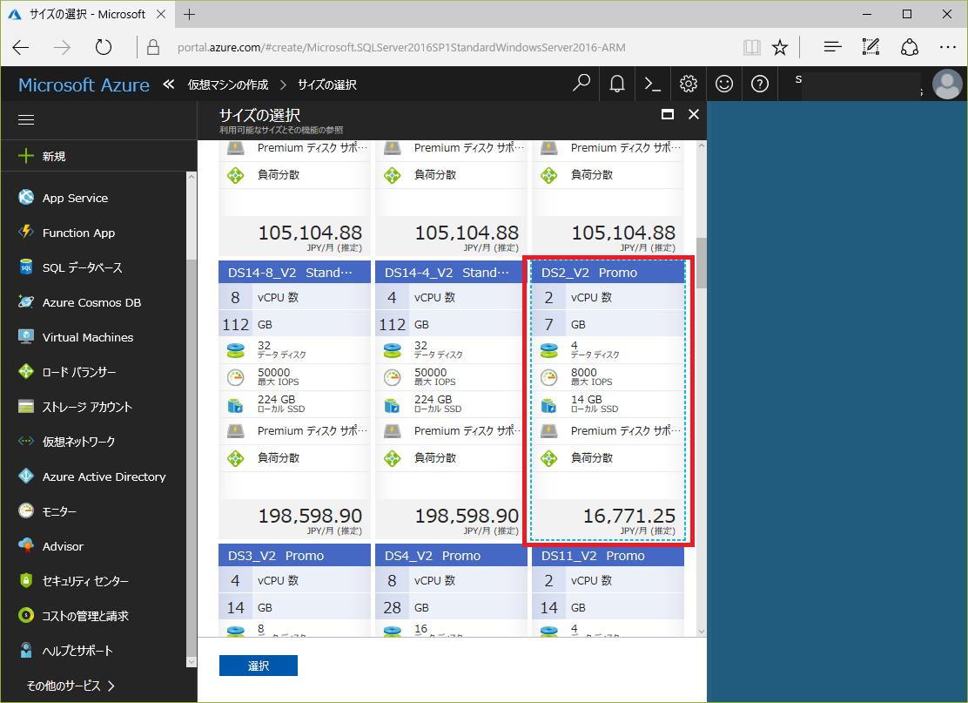Click the コストの管理と請求 icon

click(x=26, y=615)
